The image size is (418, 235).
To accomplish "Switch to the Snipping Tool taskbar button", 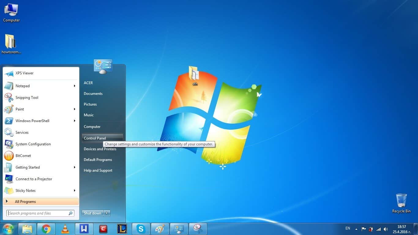I will point(198,229).
